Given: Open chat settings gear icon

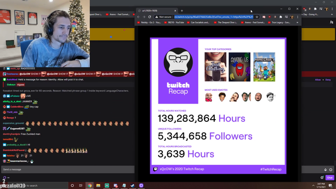Looking at the screenshot, I should coord(322,177).
